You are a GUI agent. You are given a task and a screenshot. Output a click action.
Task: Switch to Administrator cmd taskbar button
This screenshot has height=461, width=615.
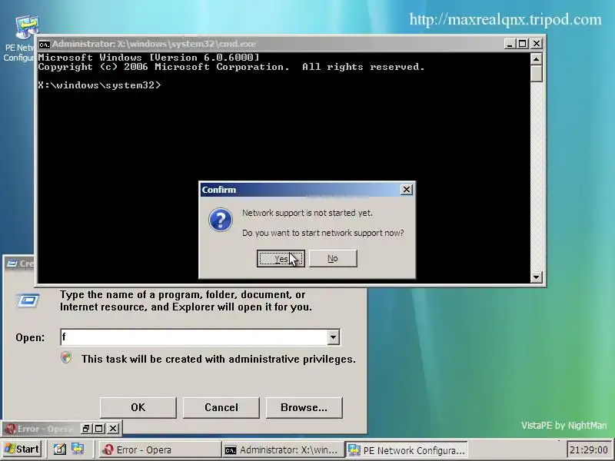point(283,449)
